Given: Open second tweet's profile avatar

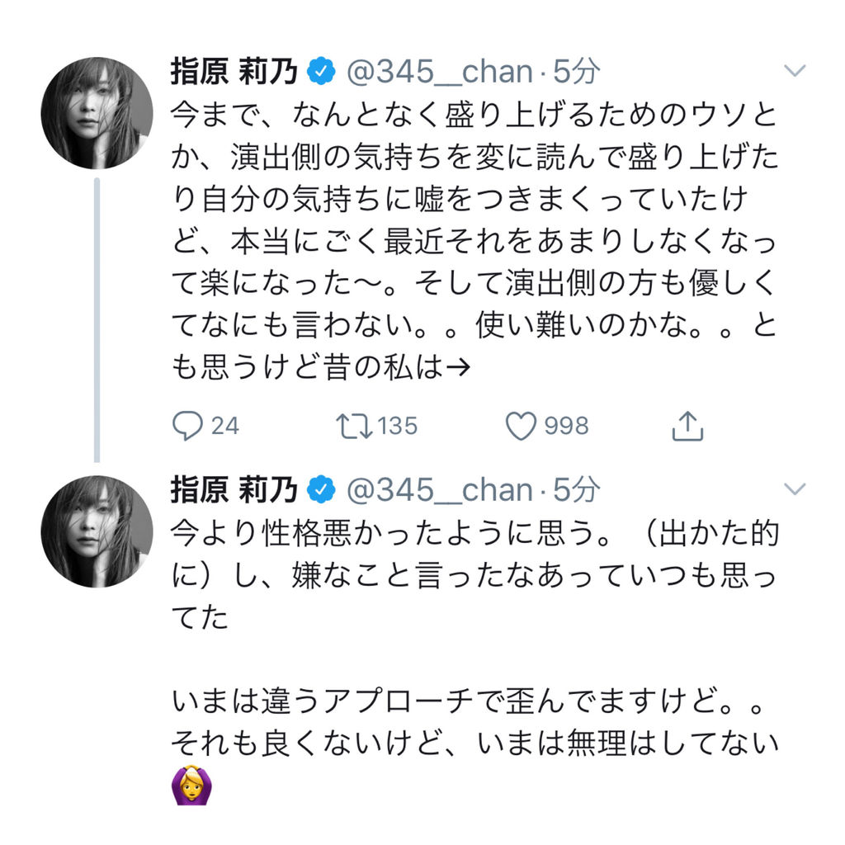Looking at the screenshot, I should tap(97, 531).
